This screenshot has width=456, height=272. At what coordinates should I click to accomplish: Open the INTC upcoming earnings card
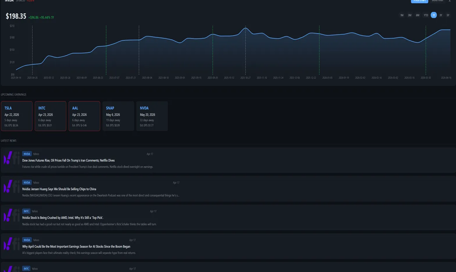point(50,116)
